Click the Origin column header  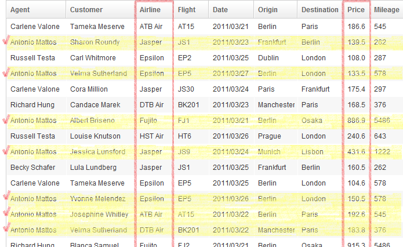275,9
